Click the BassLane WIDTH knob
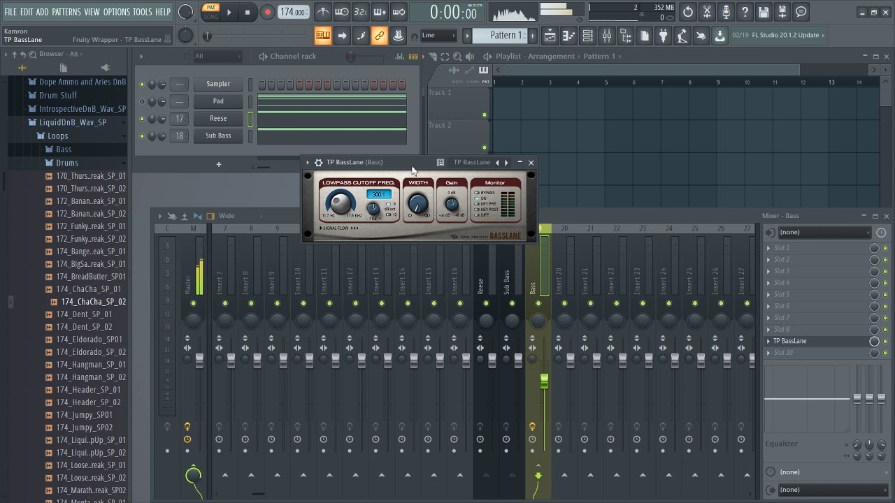This screenshot has width=895, height=503. tap(417, 204)
